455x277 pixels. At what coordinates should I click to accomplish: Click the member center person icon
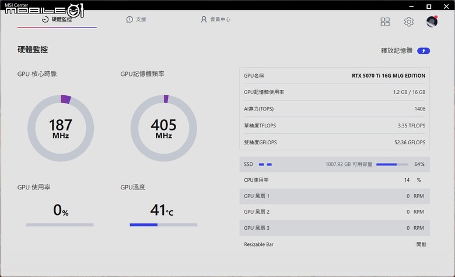[204, 19]
